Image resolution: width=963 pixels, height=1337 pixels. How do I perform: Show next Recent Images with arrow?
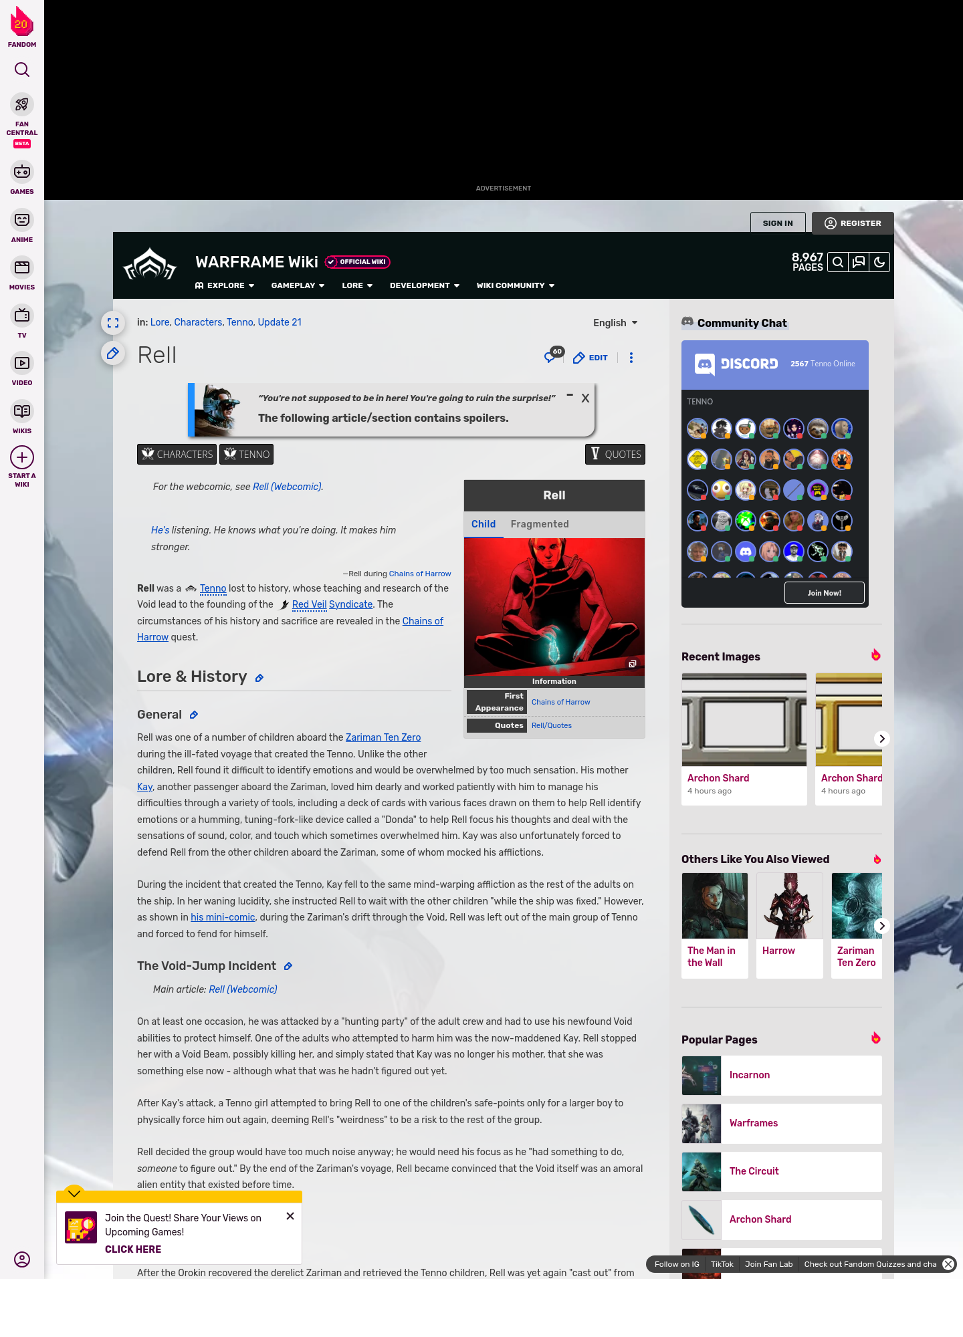pyautogui.click(x=882, y=739)
